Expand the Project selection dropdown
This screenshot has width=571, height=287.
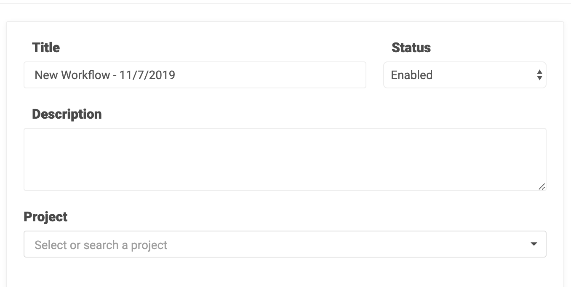point(285,244)
